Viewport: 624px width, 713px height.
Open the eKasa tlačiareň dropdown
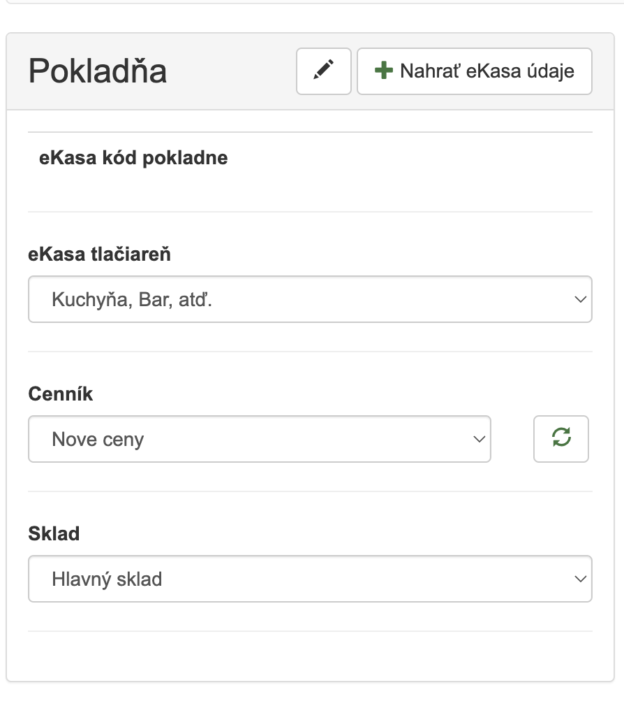pos(310,299)
